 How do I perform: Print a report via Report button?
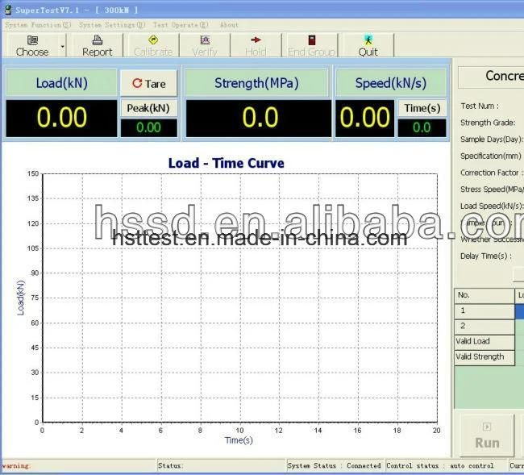pos(97,46)
